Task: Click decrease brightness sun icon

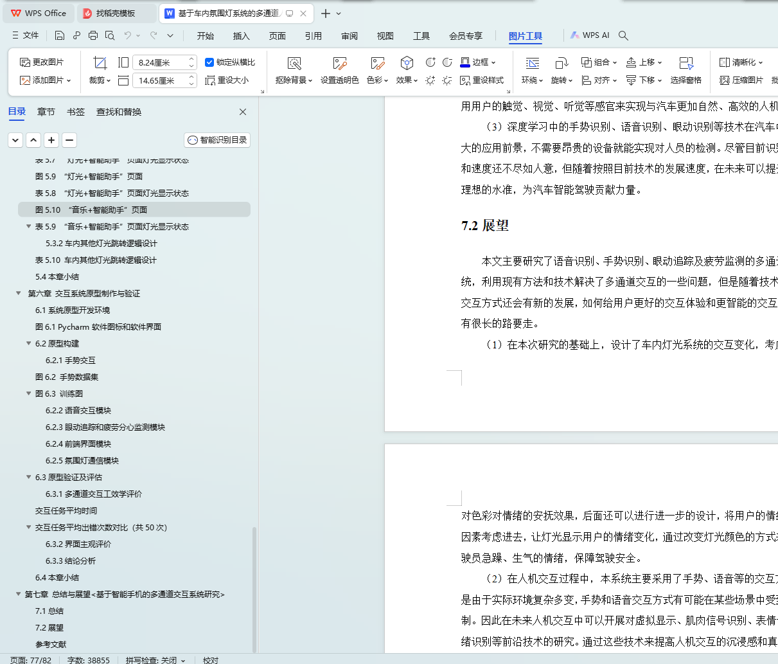Action: (x=447, y=80)
